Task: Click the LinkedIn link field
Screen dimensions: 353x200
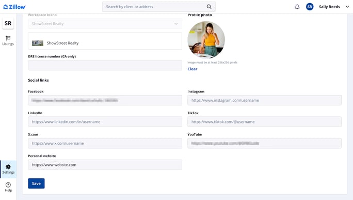Action: pos(105,122)
